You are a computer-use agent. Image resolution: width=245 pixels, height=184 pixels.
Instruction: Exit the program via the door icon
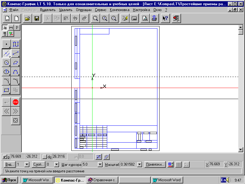176,18
